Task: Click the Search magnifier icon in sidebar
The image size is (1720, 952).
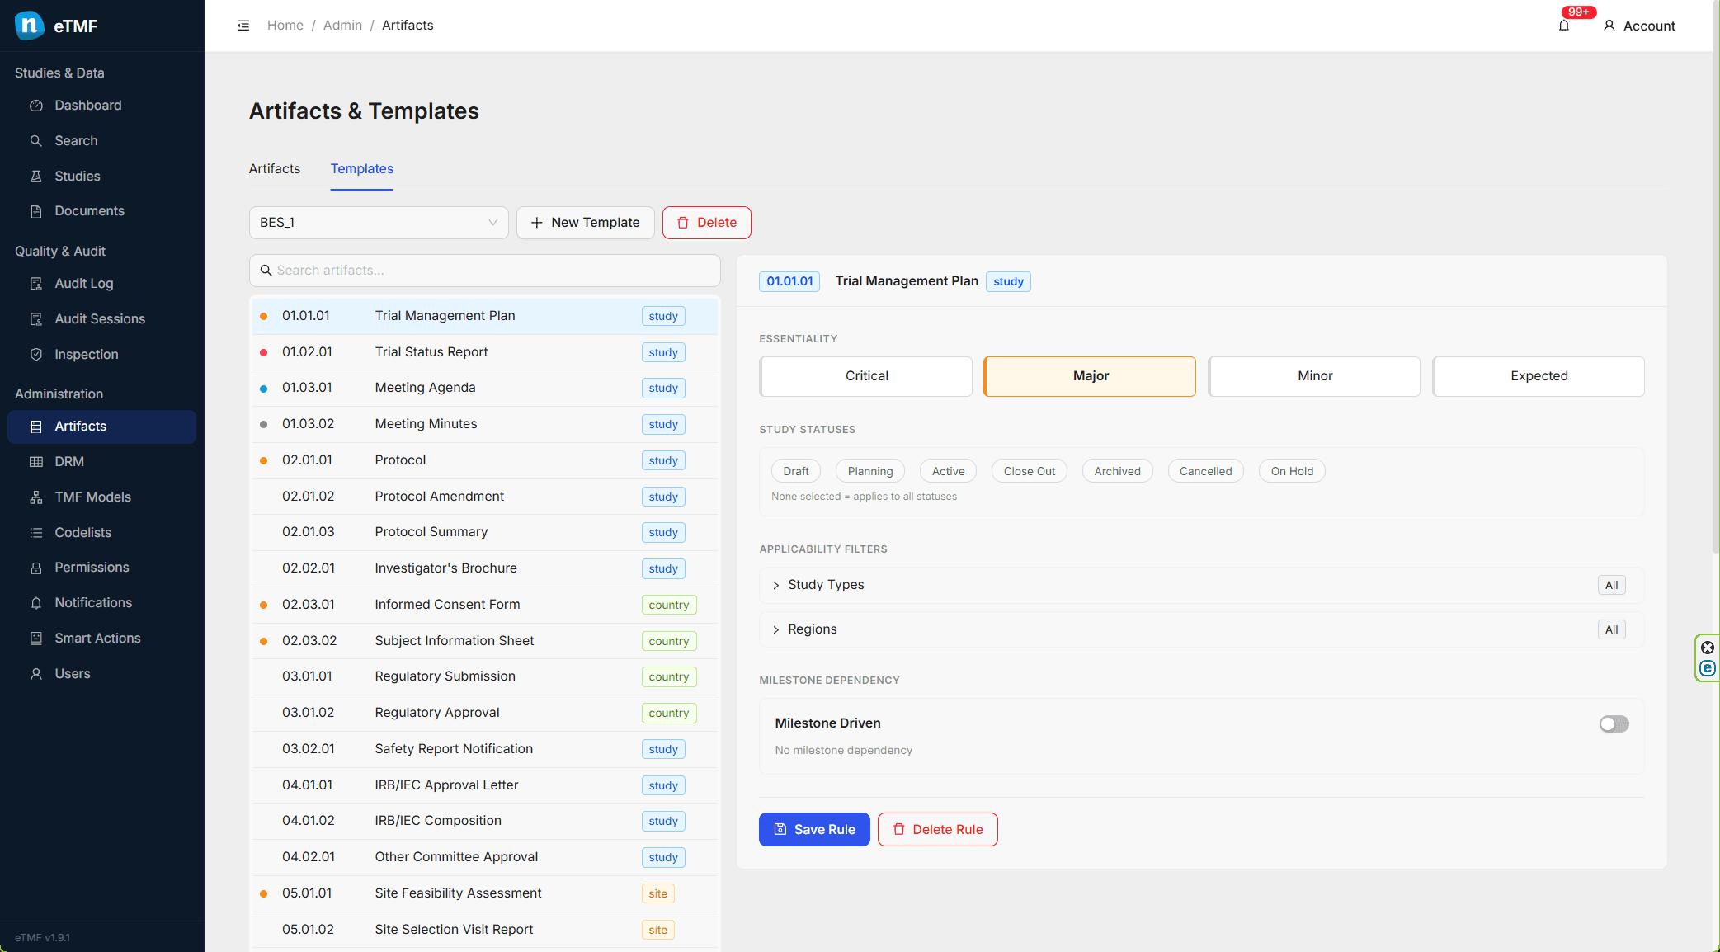Action: pyautogui.click(x=36, y=141)
